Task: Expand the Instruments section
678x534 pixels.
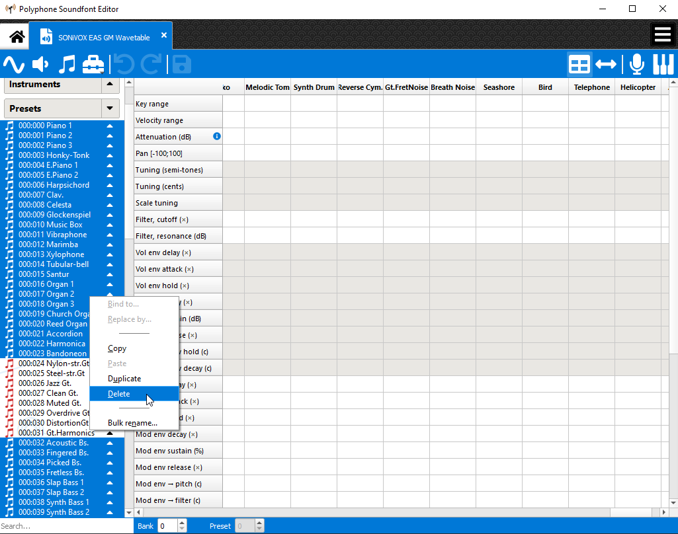Action: (x=110, y=85)
